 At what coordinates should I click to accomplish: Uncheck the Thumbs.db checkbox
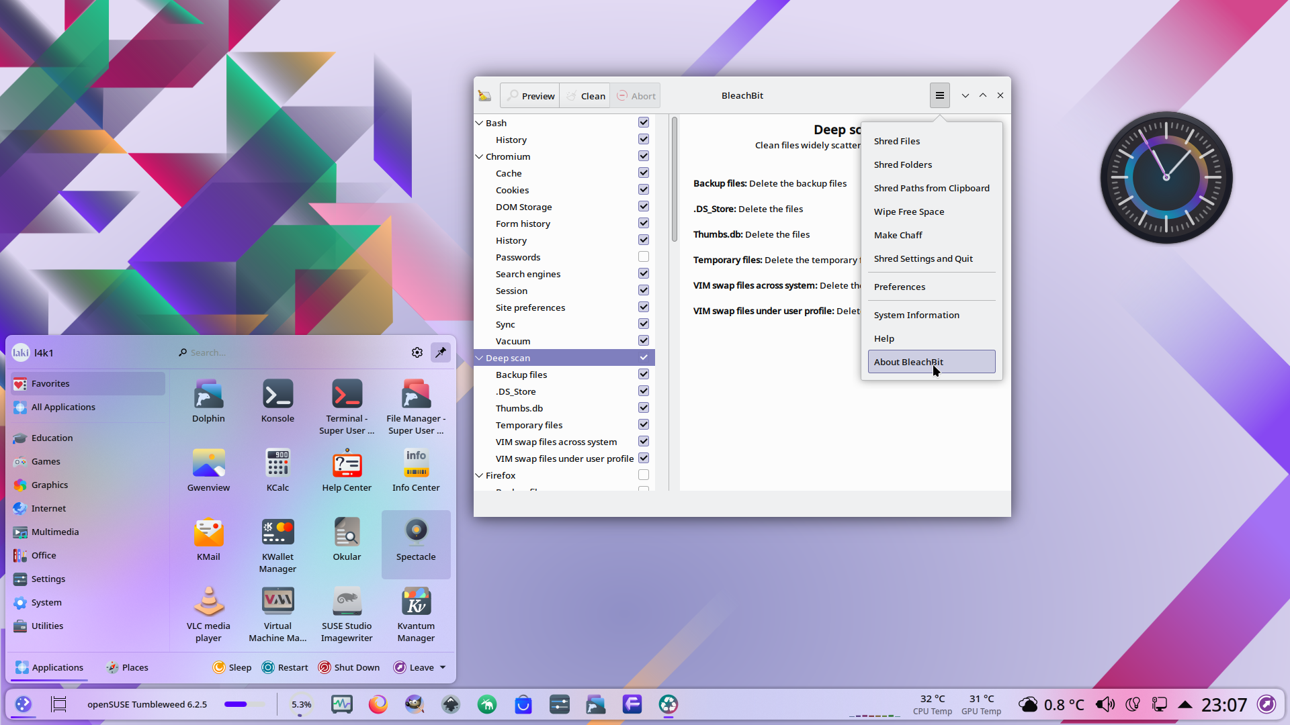pyautogui.click(x=644, y=407)
